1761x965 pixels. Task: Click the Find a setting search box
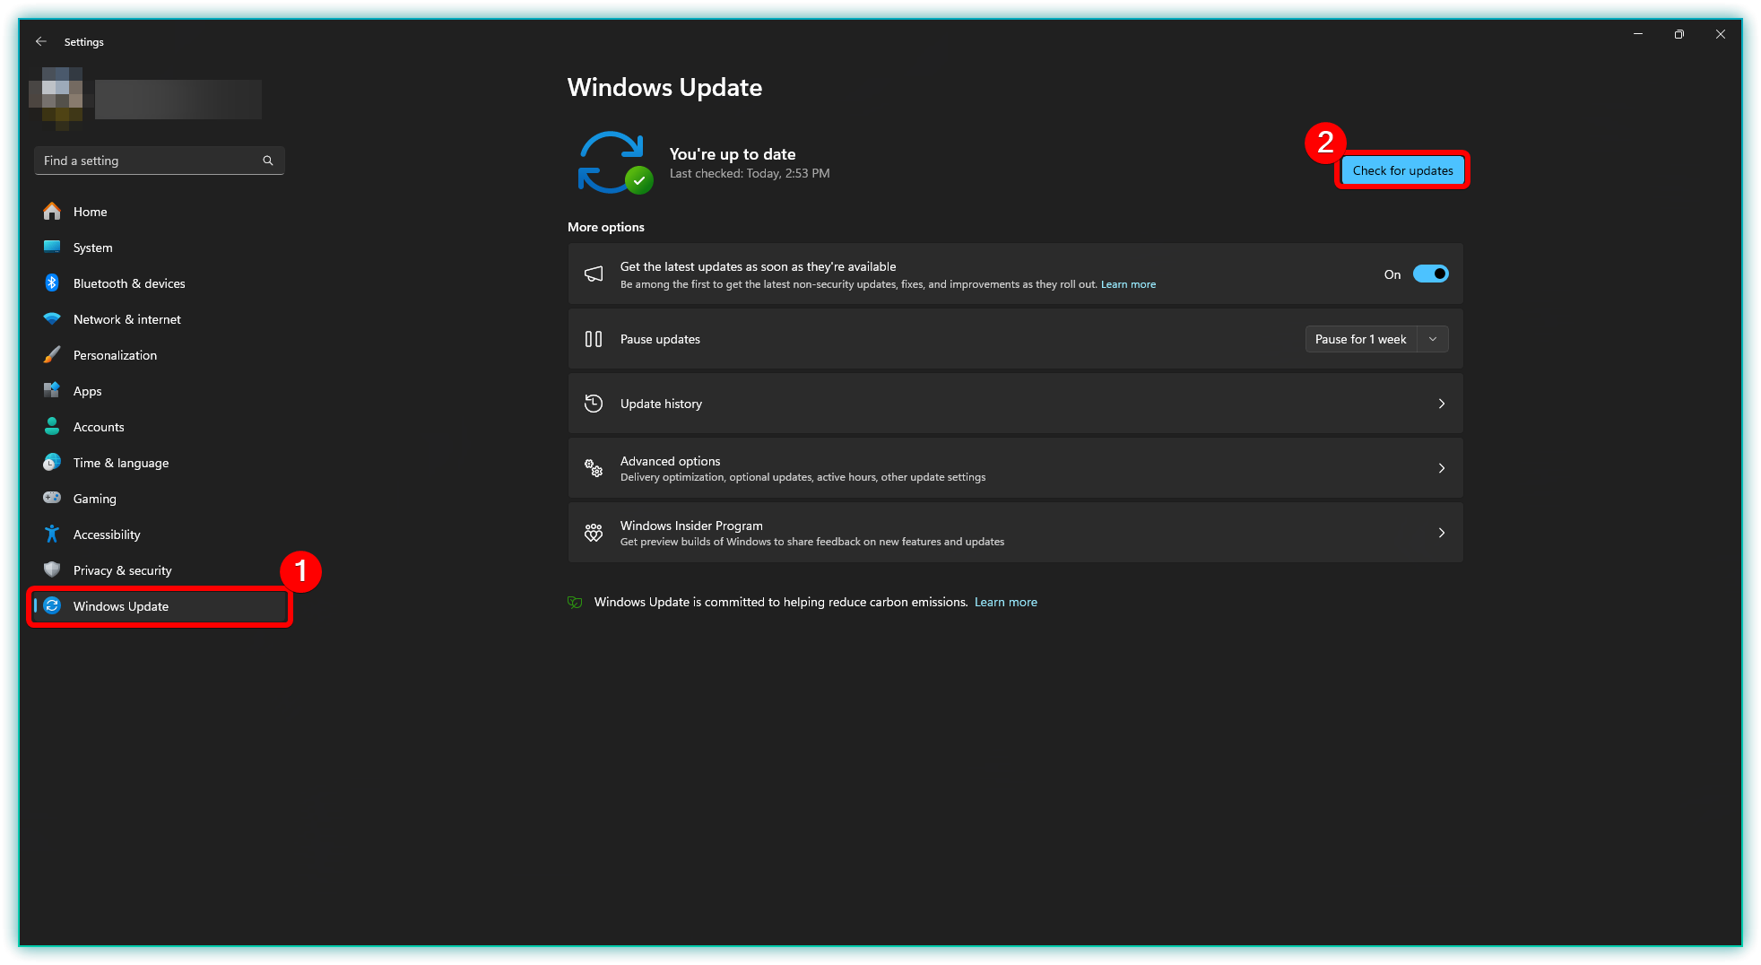coord(160,161)
